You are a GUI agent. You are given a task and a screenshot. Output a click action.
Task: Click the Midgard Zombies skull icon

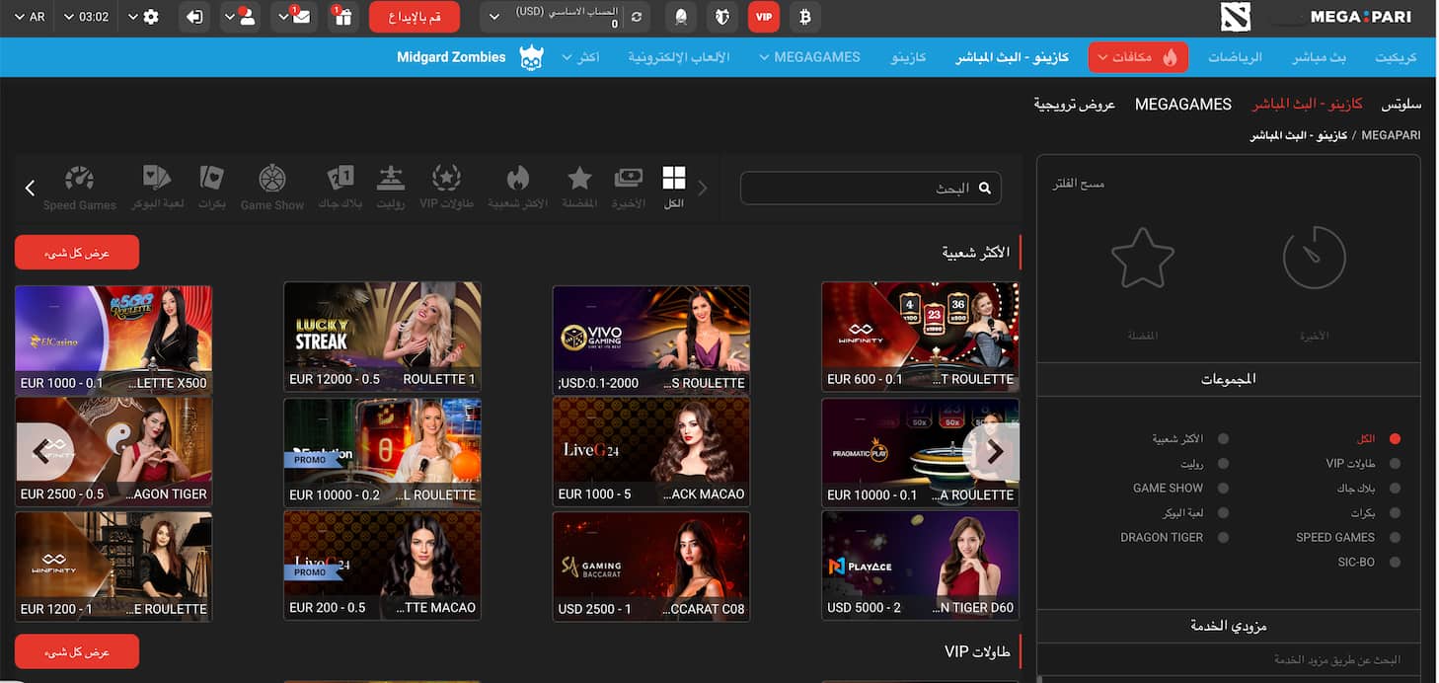point(531,57)
